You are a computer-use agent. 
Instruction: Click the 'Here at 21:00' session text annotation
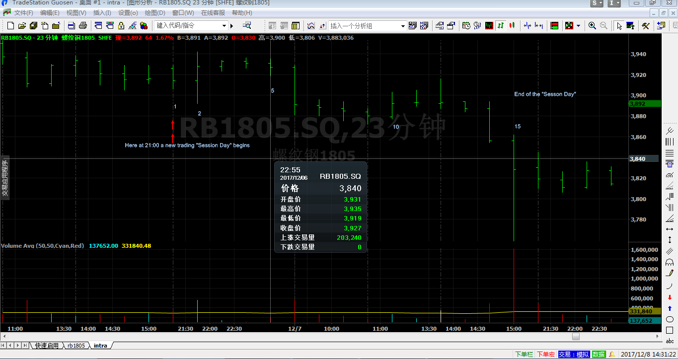pos(187,145)
